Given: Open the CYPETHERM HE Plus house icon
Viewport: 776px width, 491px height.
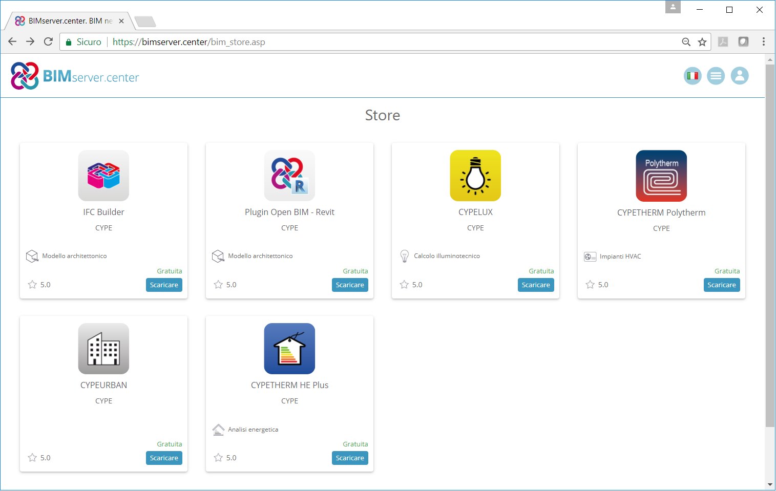Looking at the screenshot, I should pos(289,349).
